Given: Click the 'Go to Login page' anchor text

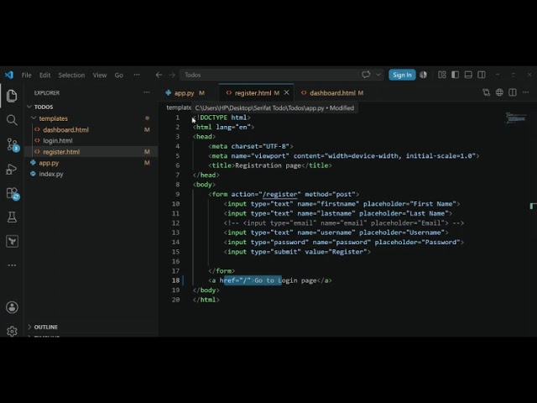Looking at the screenshot, I should [x=285, y=280].
